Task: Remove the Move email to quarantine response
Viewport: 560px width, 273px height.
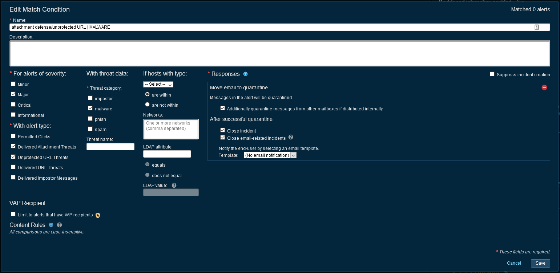Action: (544, 87)
